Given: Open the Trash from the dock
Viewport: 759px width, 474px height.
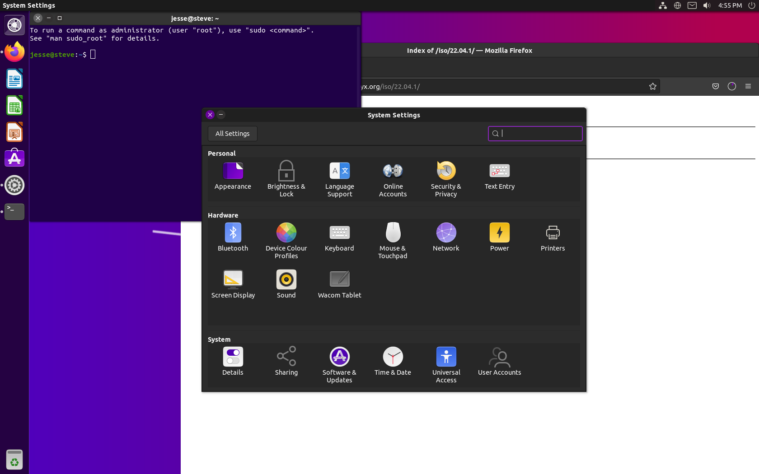Looking at the screenshot, I should (14, 460).
